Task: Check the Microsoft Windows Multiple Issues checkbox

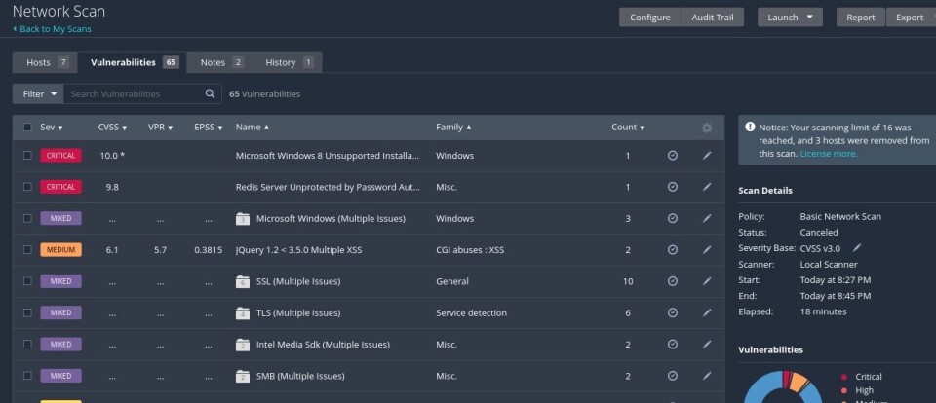Action: tap(27, 219)
